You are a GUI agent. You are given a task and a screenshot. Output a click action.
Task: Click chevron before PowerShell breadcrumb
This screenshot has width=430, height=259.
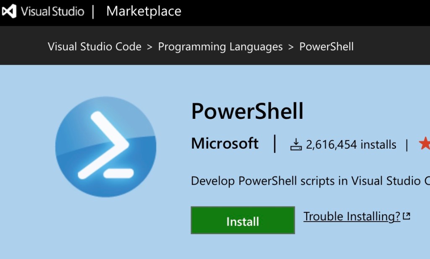[x=291, y=47]
